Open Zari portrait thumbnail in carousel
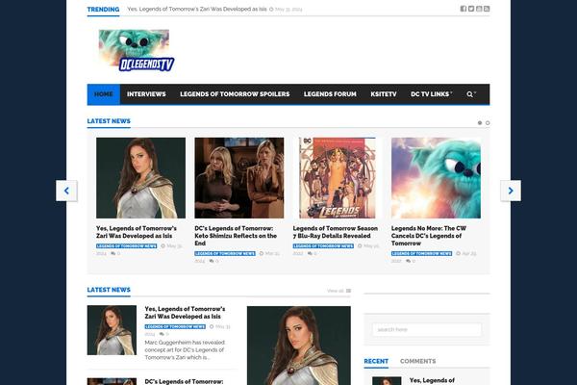 point(141,178)
